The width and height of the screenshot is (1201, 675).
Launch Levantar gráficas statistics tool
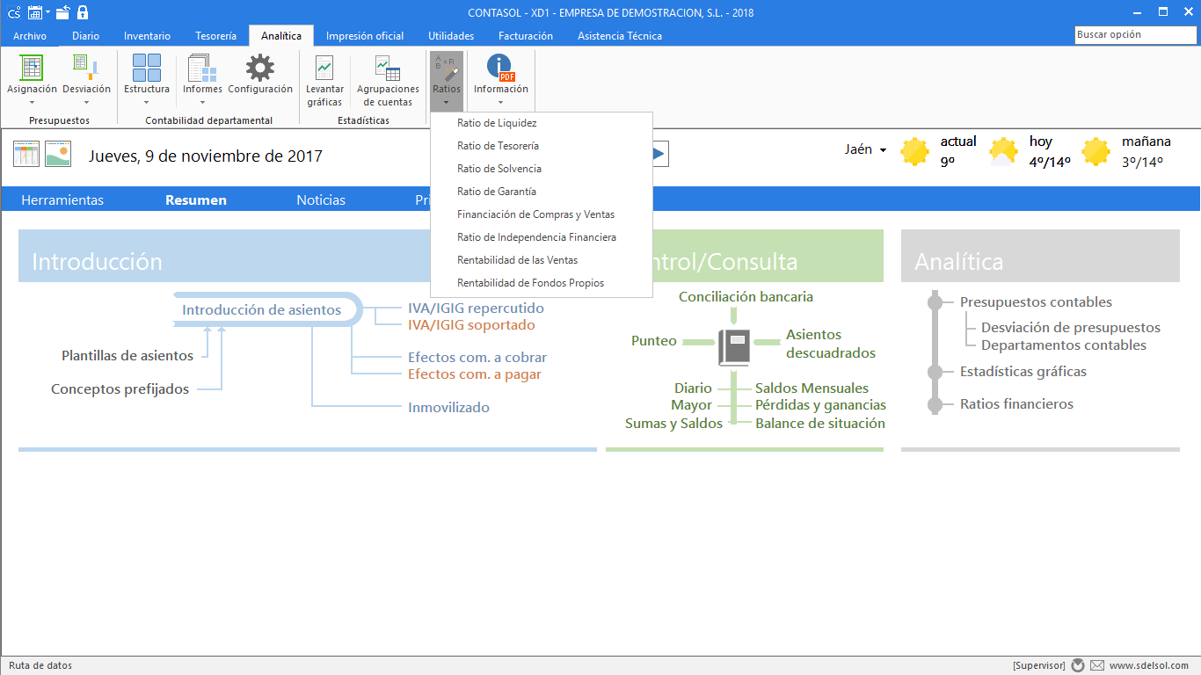(x=324, y=80)
